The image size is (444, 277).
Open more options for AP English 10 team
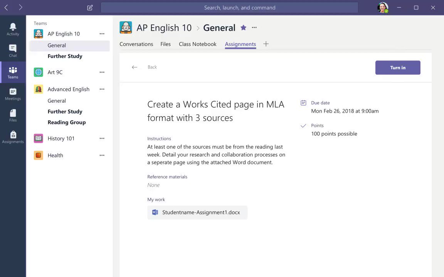pyautogui.click(x=102, y=33)
